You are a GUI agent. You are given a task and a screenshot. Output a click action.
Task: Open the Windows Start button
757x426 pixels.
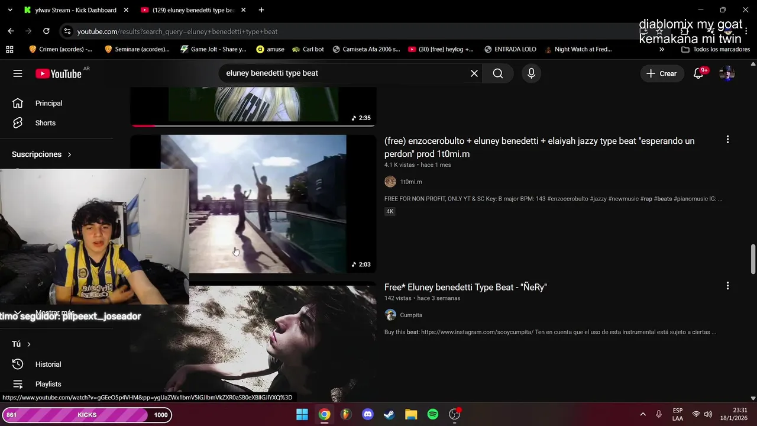click(x=302, y=414)
